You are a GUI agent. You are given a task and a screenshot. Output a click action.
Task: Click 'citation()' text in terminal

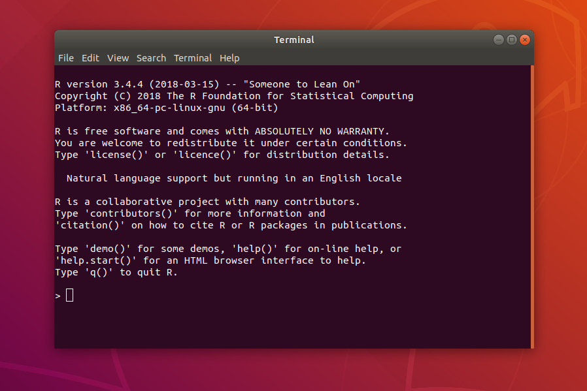tap(90, 225)
